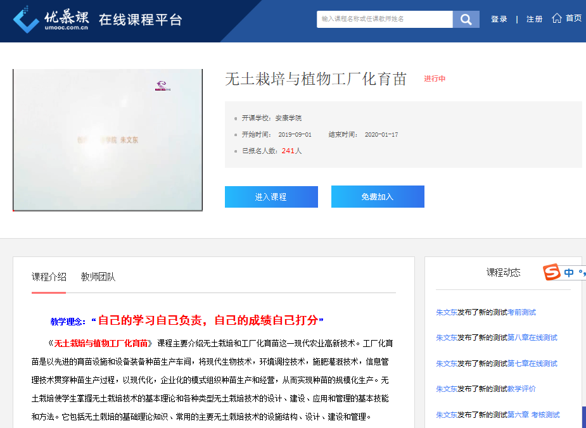
Task: Open the 第七章在线测试 link
Action: coord(532,363)
